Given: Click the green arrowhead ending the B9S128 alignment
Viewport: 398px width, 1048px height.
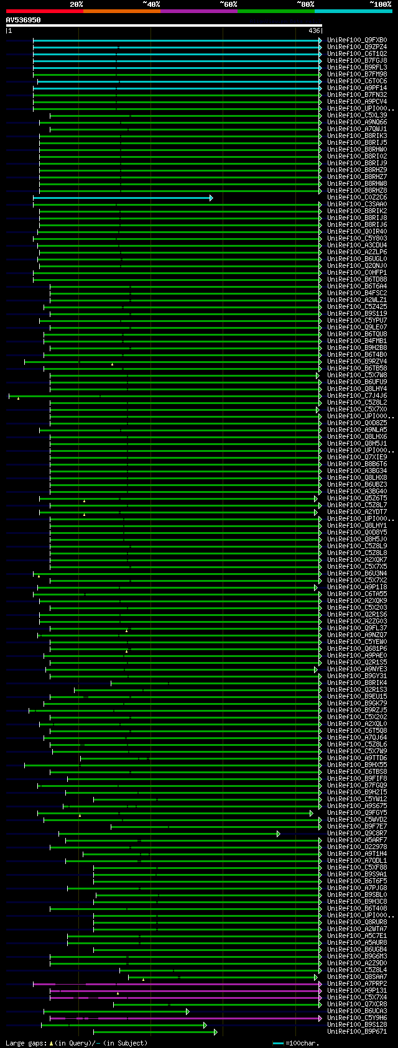Looking at the screenshot, I should point(205,1025).
